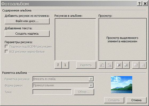Click the Просмотр preview area
The width and height of the screenshot is (149, 106).
point(123,39)
